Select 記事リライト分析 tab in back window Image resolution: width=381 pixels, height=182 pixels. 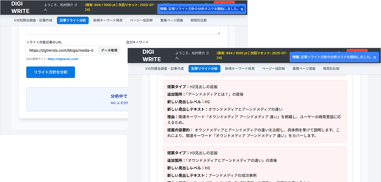[73, 20]
